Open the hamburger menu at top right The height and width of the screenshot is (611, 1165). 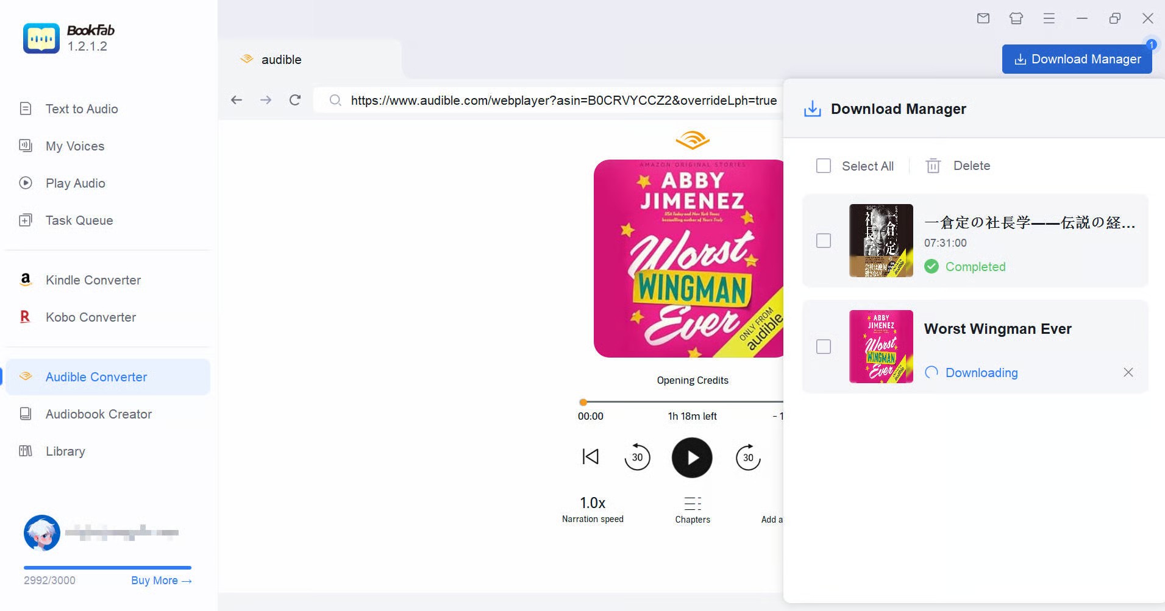point(1049,18)
